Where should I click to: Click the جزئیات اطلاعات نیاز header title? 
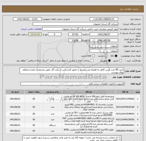point(129,9)
